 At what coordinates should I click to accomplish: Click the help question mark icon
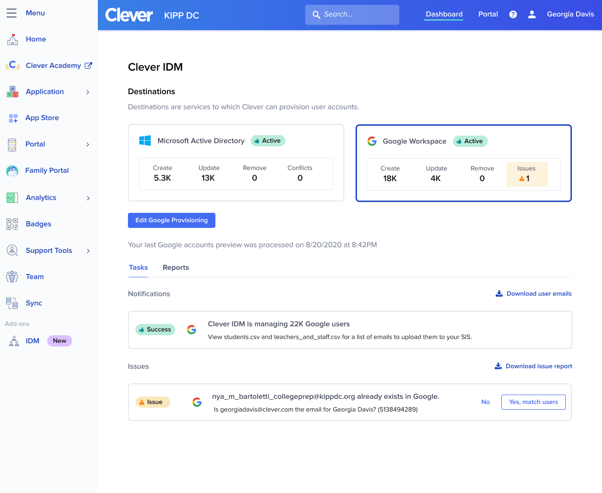(x=513, y=14)
